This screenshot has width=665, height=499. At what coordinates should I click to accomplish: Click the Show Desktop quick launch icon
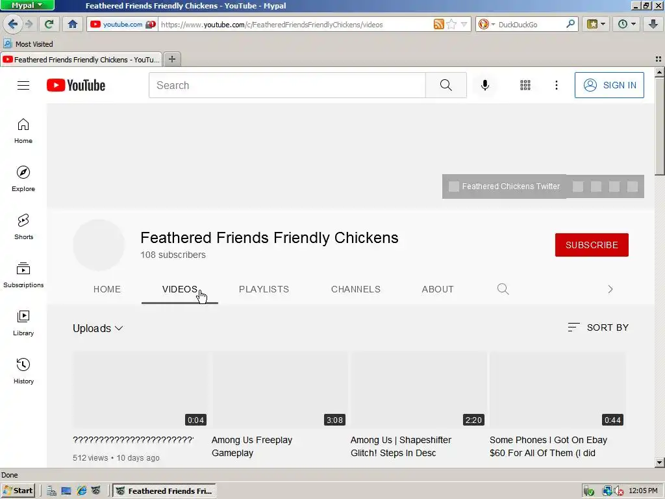(x=66, y=491)
